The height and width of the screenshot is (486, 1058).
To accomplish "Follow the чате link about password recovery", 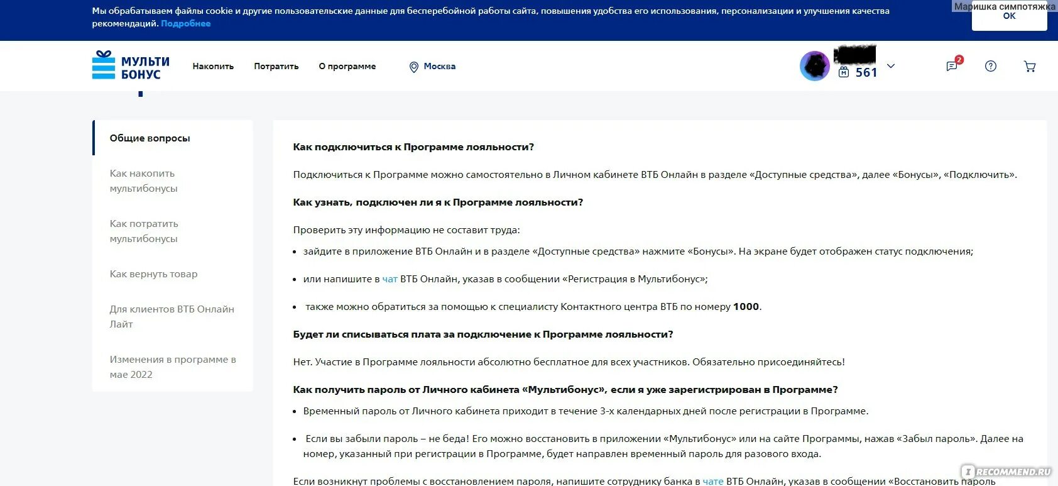I will (712, 481).
